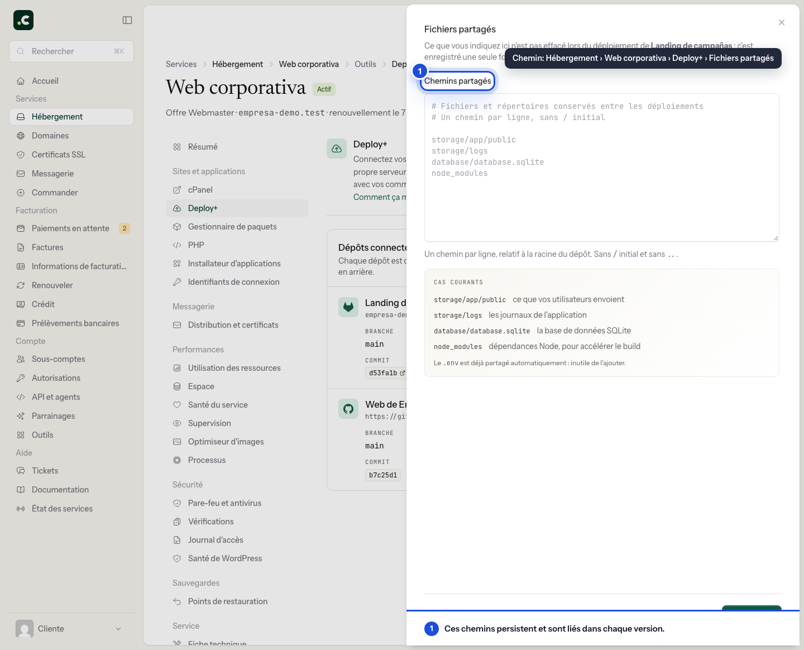804x650 pixels.
Task: Open Journal d'accès
Action: click(237, 540)
